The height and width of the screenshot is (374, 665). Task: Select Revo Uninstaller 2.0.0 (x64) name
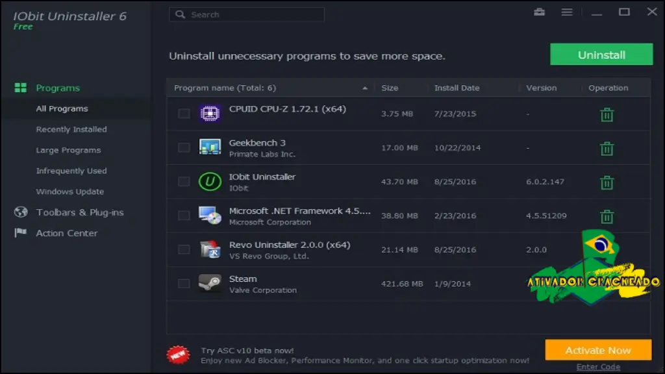point(290,245)
